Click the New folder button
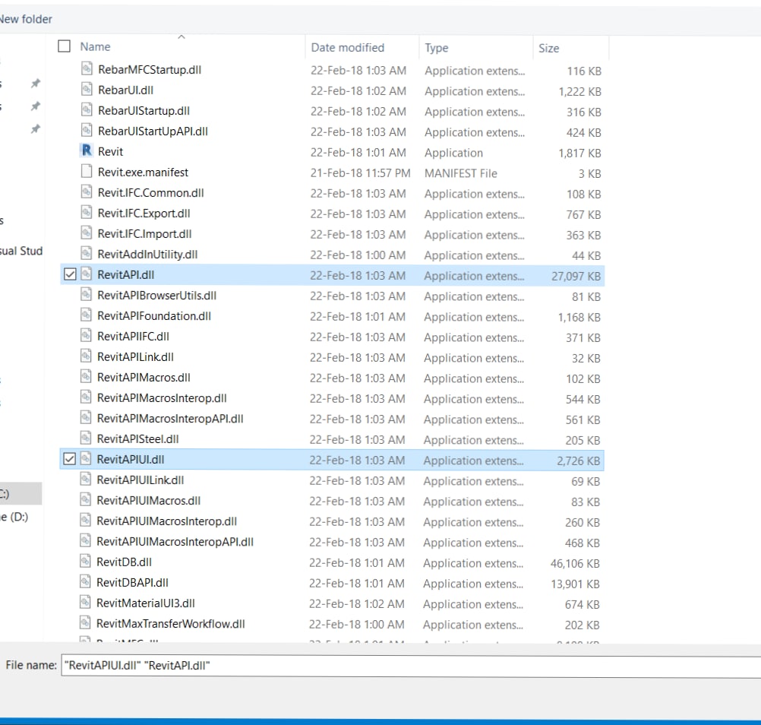This screenshot has width=761, height=725. tap(26, 19)
